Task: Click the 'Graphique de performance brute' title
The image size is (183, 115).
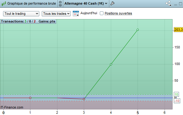Action: coord(32,3)
